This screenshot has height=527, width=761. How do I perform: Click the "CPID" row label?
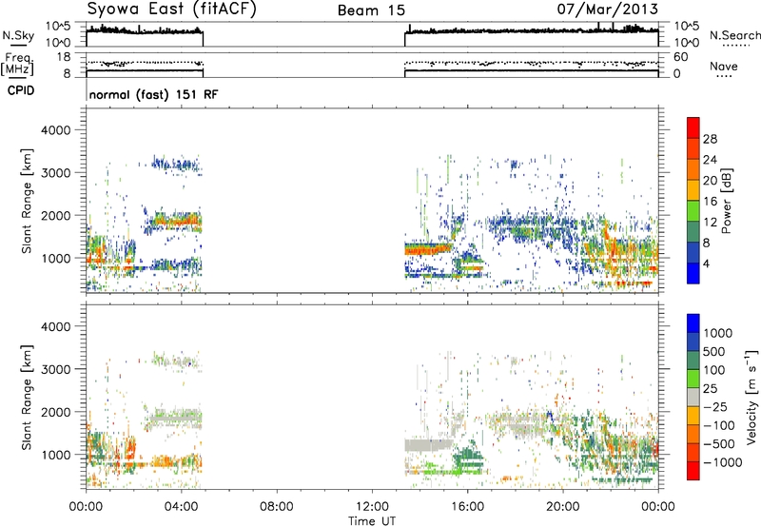(x=21, y=90)
